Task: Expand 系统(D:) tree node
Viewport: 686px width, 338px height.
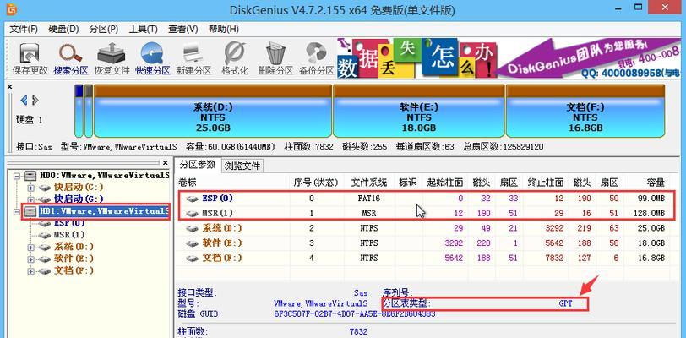Action: (31, 248)
